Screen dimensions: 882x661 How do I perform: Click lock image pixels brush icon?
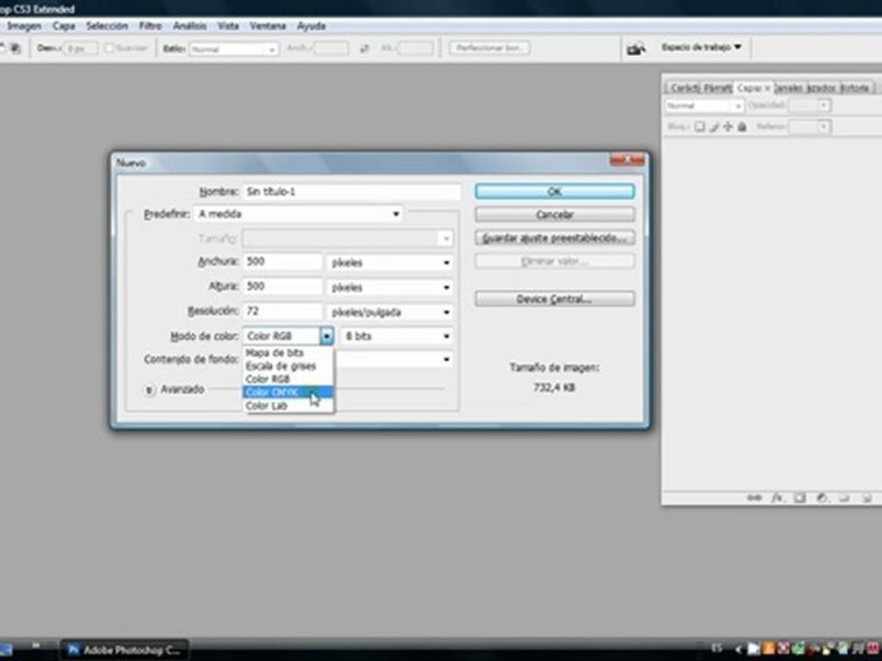tap(715, 127)
